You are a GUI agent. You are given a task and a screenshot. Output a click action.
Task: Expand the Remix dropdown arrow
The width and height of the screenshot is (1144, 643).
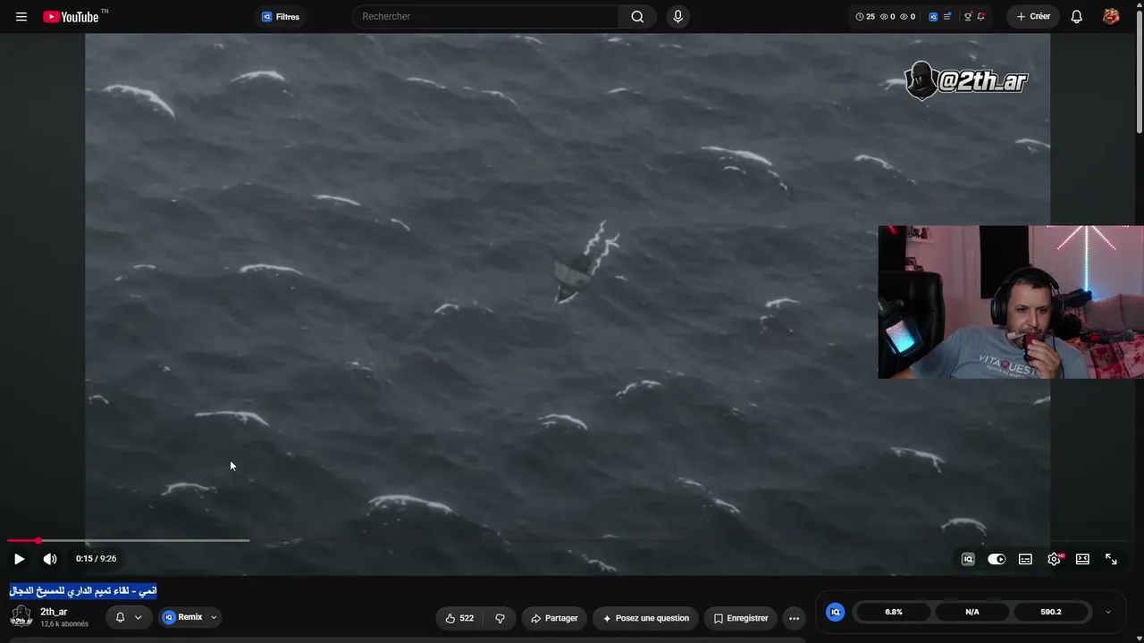214,617
